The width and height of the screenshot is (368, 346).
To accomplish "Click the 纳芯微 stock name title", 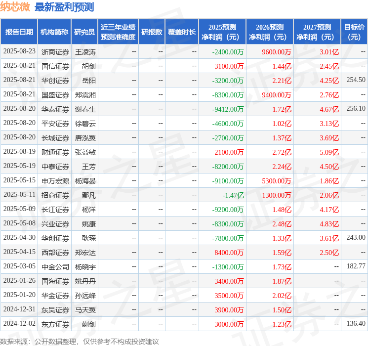I will pos(15,7).
